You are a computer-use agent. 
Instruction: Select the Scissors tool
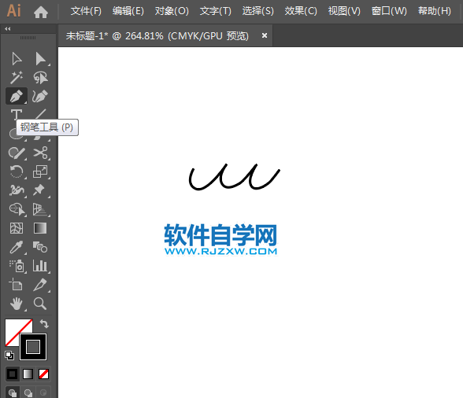click(x=40, y=153)
